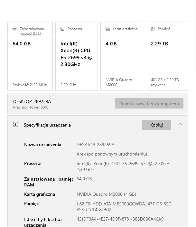Click the Specyfikacje urządzenia header title
Screen dimensions: 196x227
(47, 125)
